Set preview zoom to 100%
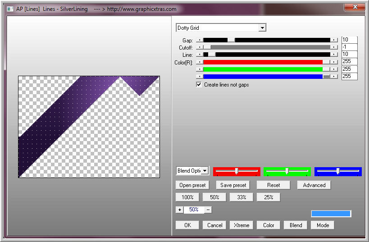Viewport: 369px width, 242px height. click(x=187, y=197)
